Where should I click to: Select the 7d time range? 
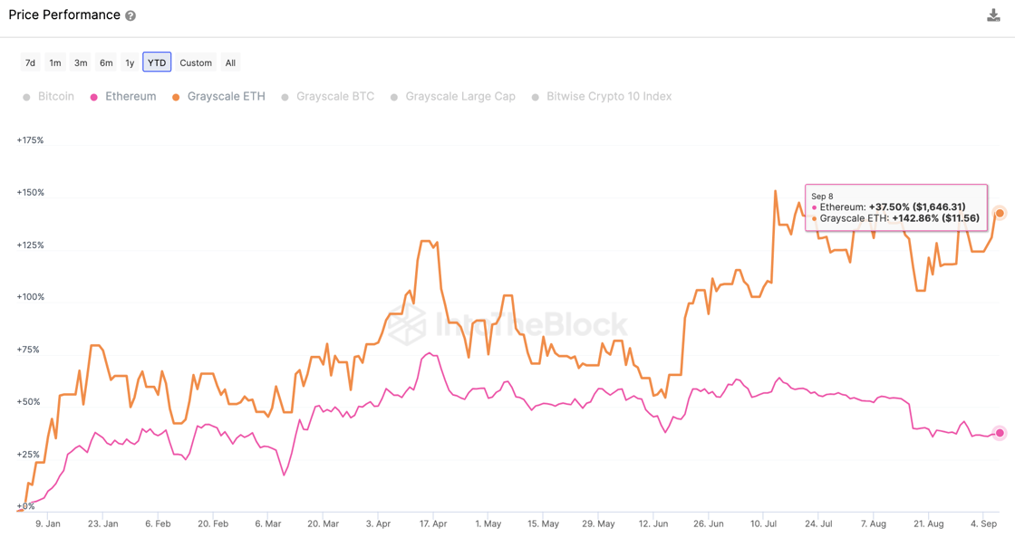(x=30, y=62)
